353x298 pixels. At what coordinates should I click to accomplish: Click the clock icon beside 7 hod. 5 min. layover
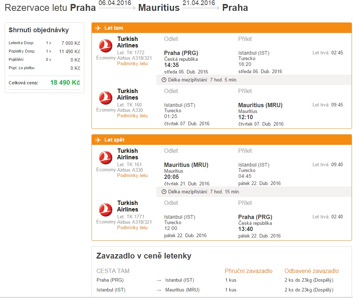click(x=164, y=80)
